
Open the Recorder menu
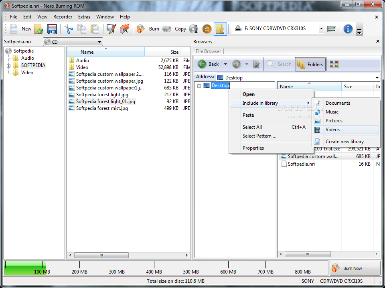tap(63, 17)
